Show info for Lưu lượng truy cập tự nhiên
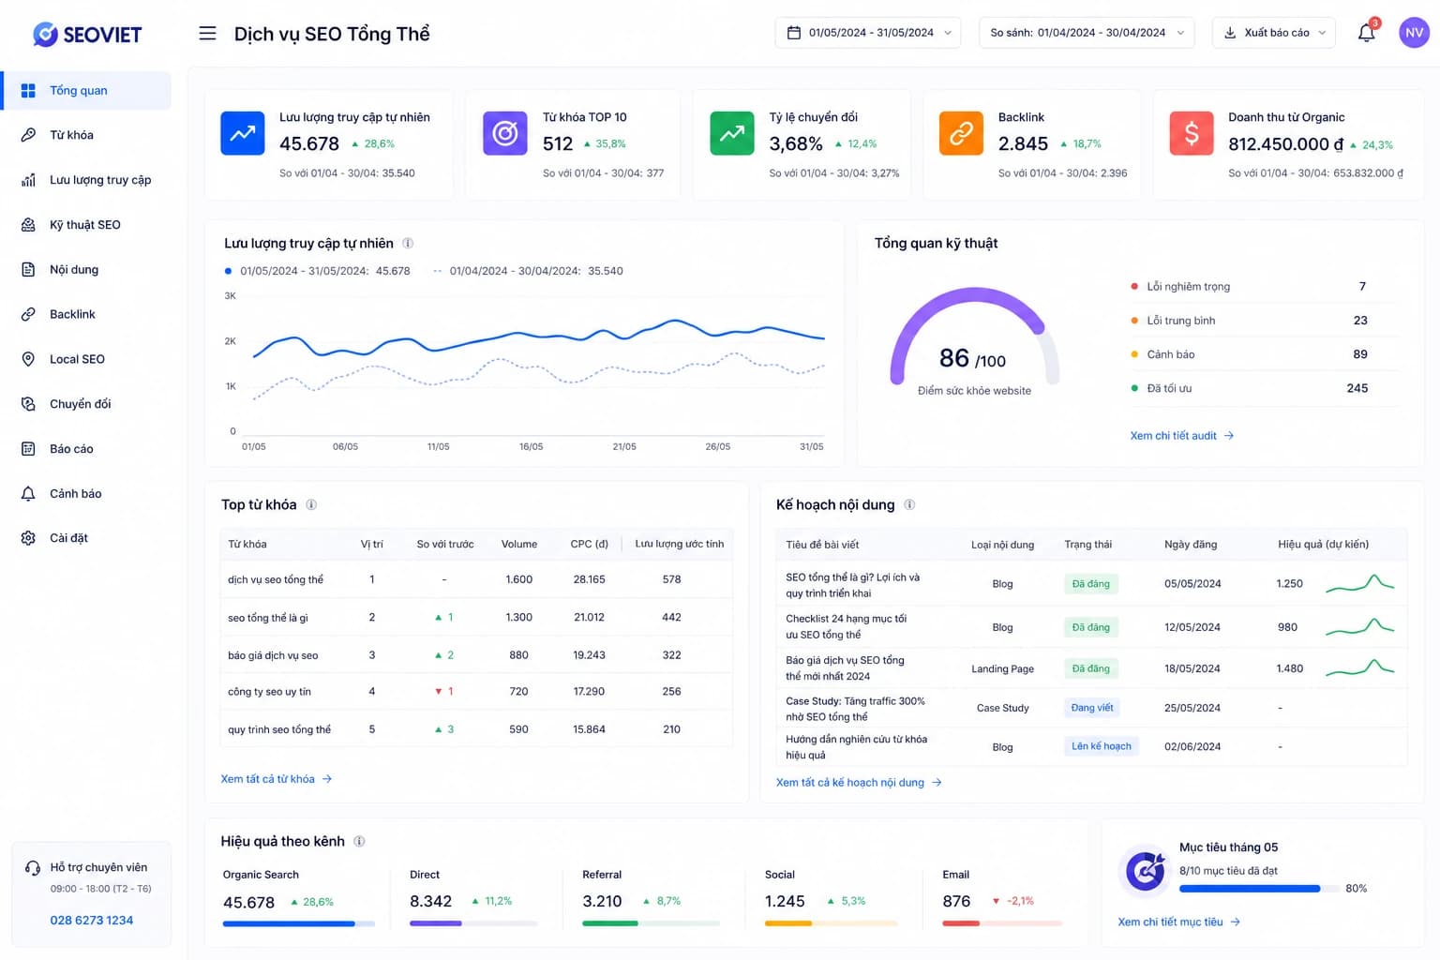1440x960 pixels. pyautogui.click(x=408, y=243)
